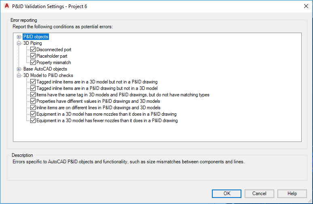Image resolution: width=313 pixels, height=204 pixels.
Task: Expand the Base AutoCAD objects node
Action: 19,69
